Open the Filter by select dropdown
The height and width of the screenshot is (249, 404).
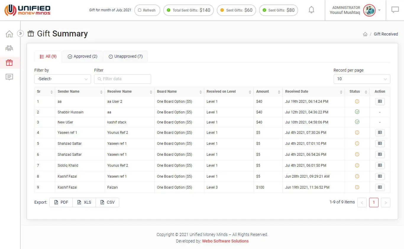click(62, 79)
